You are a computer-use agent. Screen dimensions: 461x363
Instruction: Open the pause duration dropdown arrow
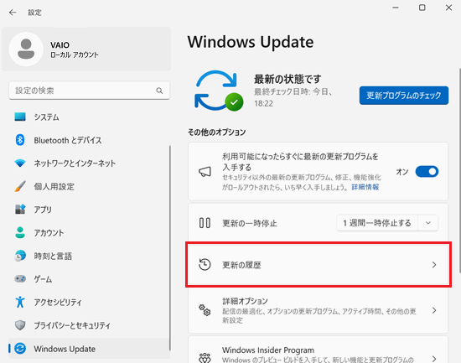coord(428,223)
